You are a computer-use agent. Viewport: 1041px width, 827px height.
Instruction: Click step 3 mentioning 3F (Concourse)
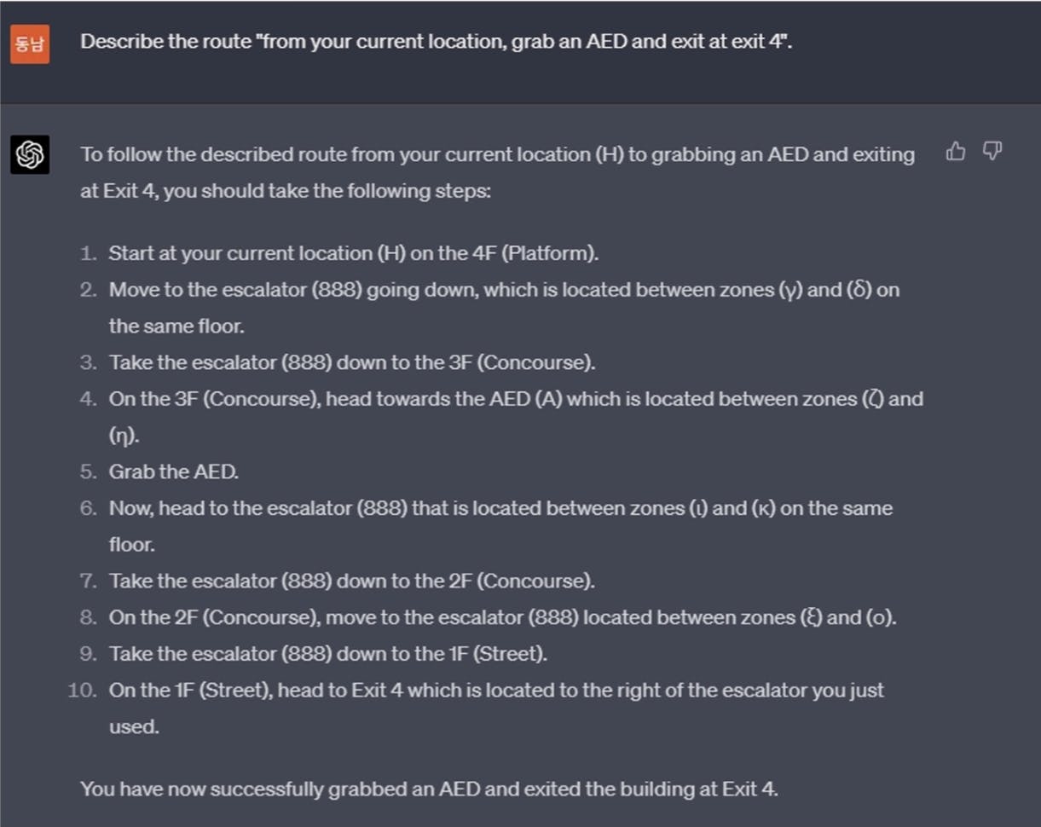coord(351,362)
